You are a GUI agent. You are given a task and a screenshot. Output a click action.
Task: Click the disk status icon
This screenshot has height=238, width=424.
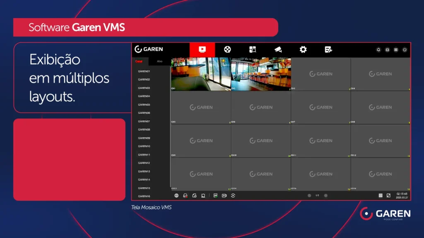coord(185,195)
